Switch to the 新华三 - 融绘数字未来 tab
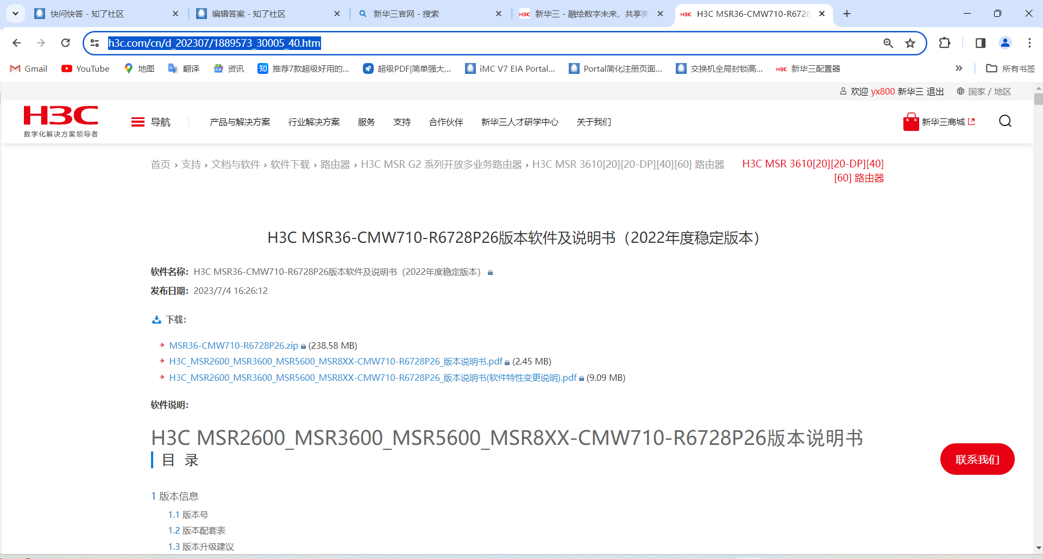Viewport: 1043px width, 559px height. (592, 14)
